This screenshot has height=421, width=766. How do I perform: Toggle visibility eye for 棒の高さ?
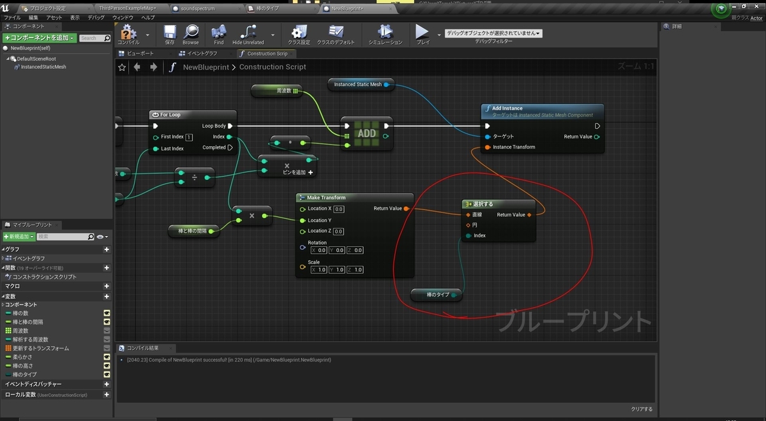pos(107,366)
